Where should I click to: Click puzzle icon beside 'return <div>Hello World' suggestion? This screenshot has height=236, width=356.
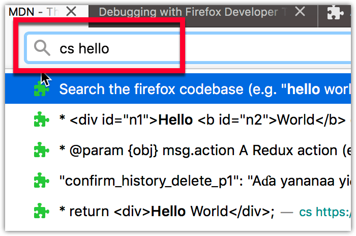(x=41, y=211)
